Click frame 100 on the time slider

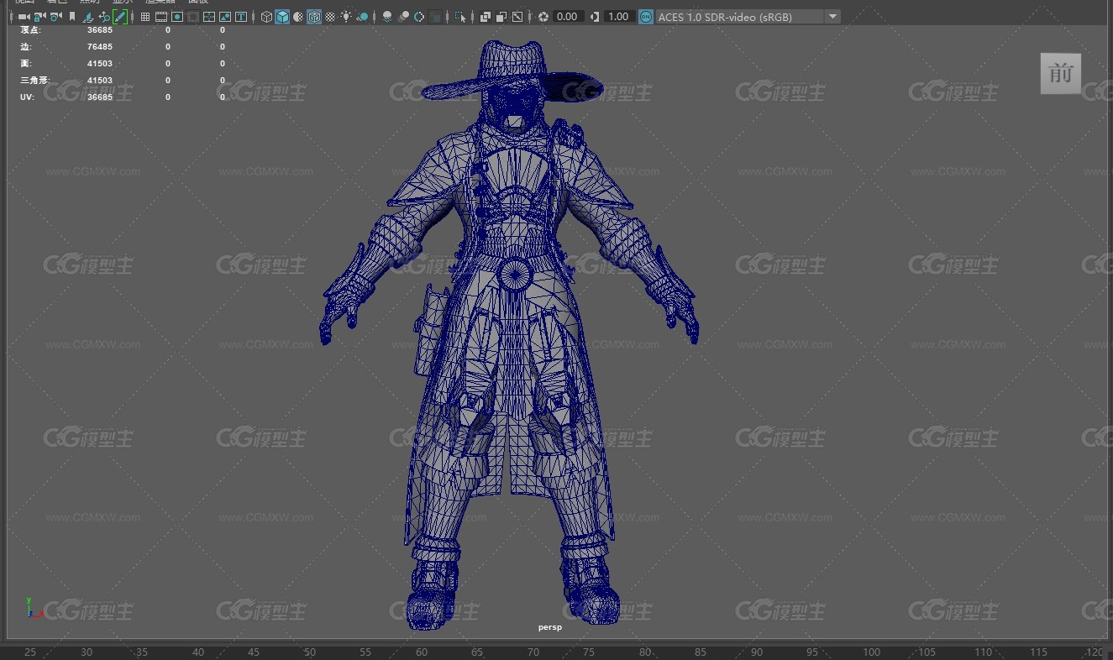click(871, 652)
